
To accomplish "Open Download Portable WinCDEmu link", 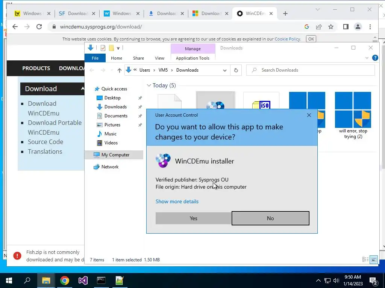I will pyautogui.click(x=55, y=127).
